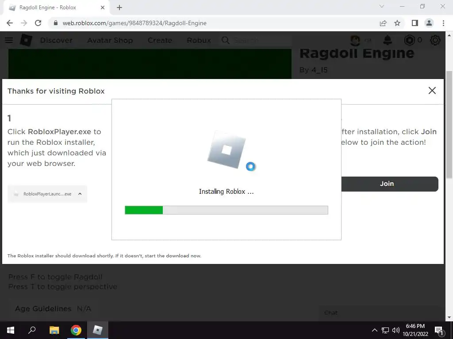453x339 pixels.
Task: Open File Explorer from taskbar
Action: click(x=54, y=330)
